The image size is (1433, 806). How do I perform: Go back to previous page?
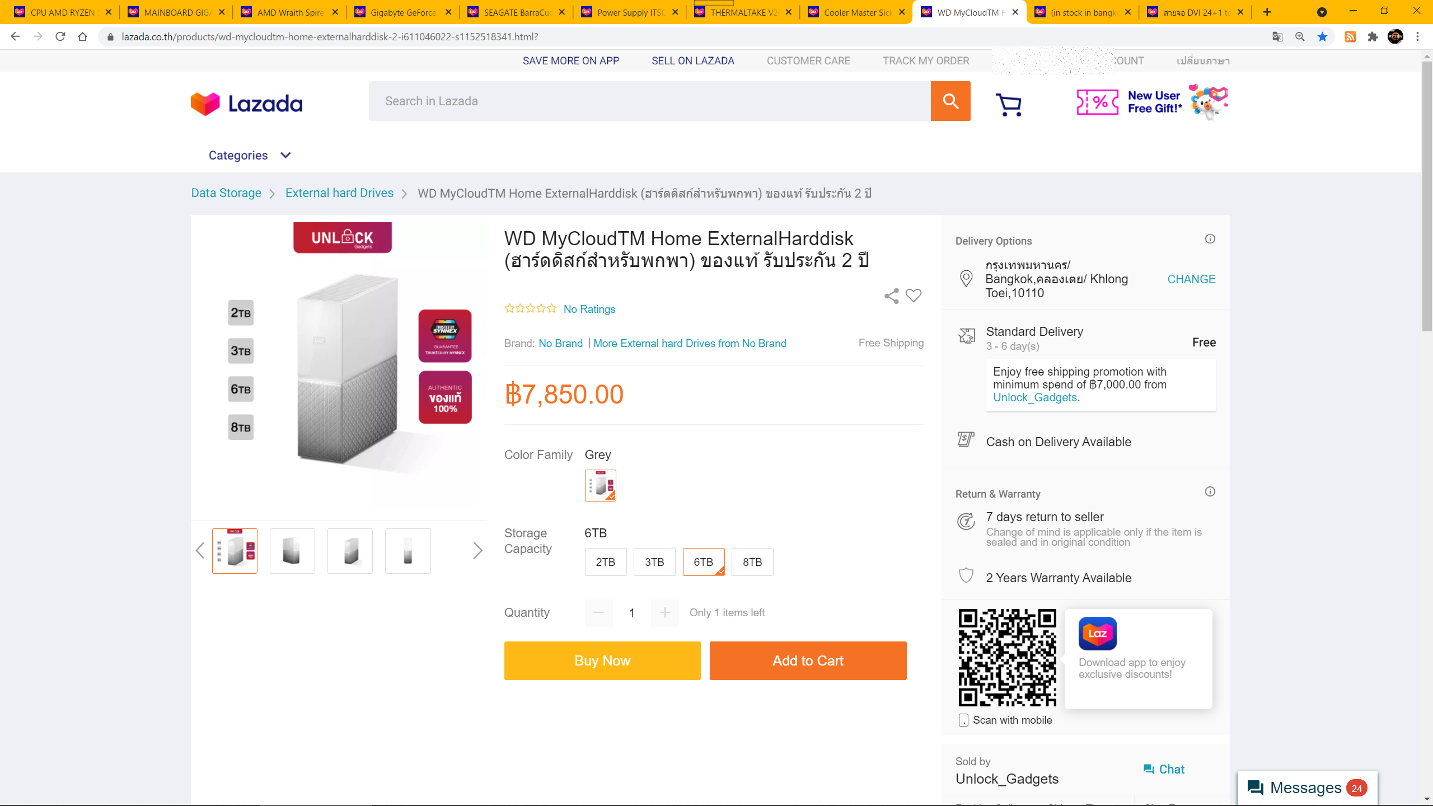16,37
